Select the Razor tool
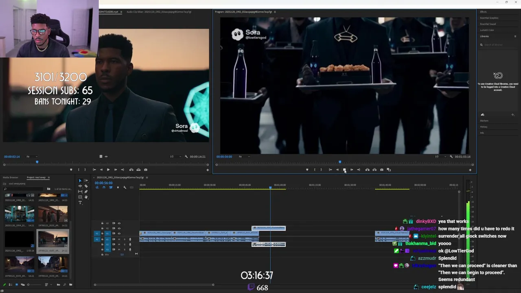The width and height of the screenshot is (521, 293). coord(86,186)
